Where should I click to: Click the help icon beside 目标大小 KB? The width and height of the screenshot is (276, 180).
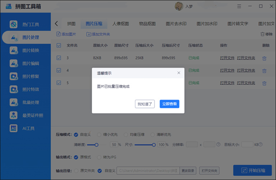(x=261, y=145)
